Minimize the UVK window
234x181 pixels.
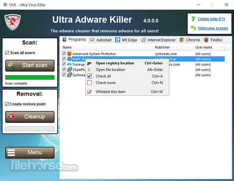(x=198, y=5)
